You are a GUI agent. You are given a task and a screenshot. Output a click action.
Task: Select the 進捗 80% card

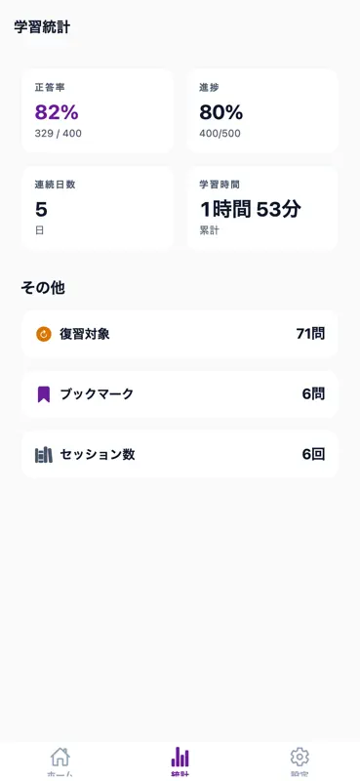click(x=262, y=110)
